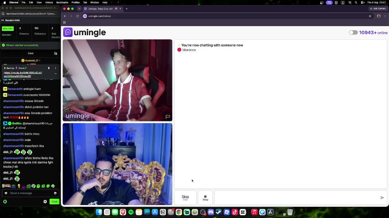Open the Apple menu
This screenshot has height=218, width=389.
coord(5,2)
